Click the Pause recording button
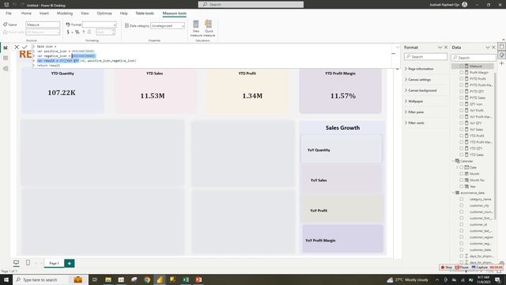Screen dimensions: 506x285 pyautogui.click(x=462, y=268)
